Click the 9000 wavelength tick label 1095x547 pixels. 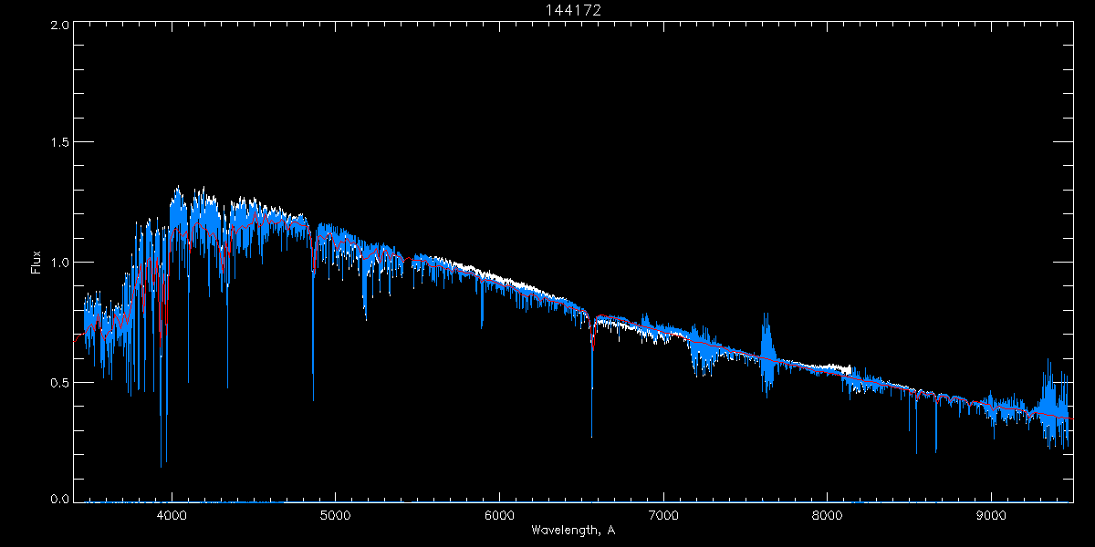pos(991,515)
